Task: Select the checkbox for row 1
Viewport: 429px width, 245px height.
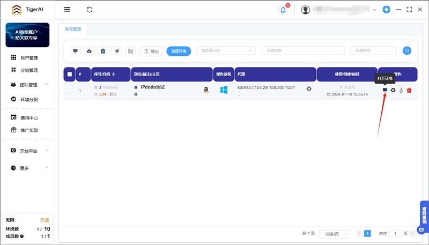Action: point(70,91)
